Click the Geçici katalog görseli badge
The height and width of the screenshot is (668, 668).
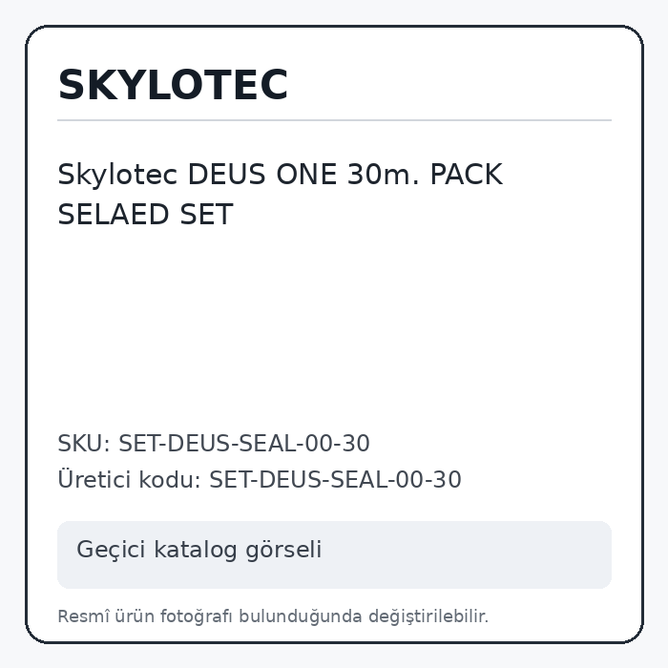[334, 554]
